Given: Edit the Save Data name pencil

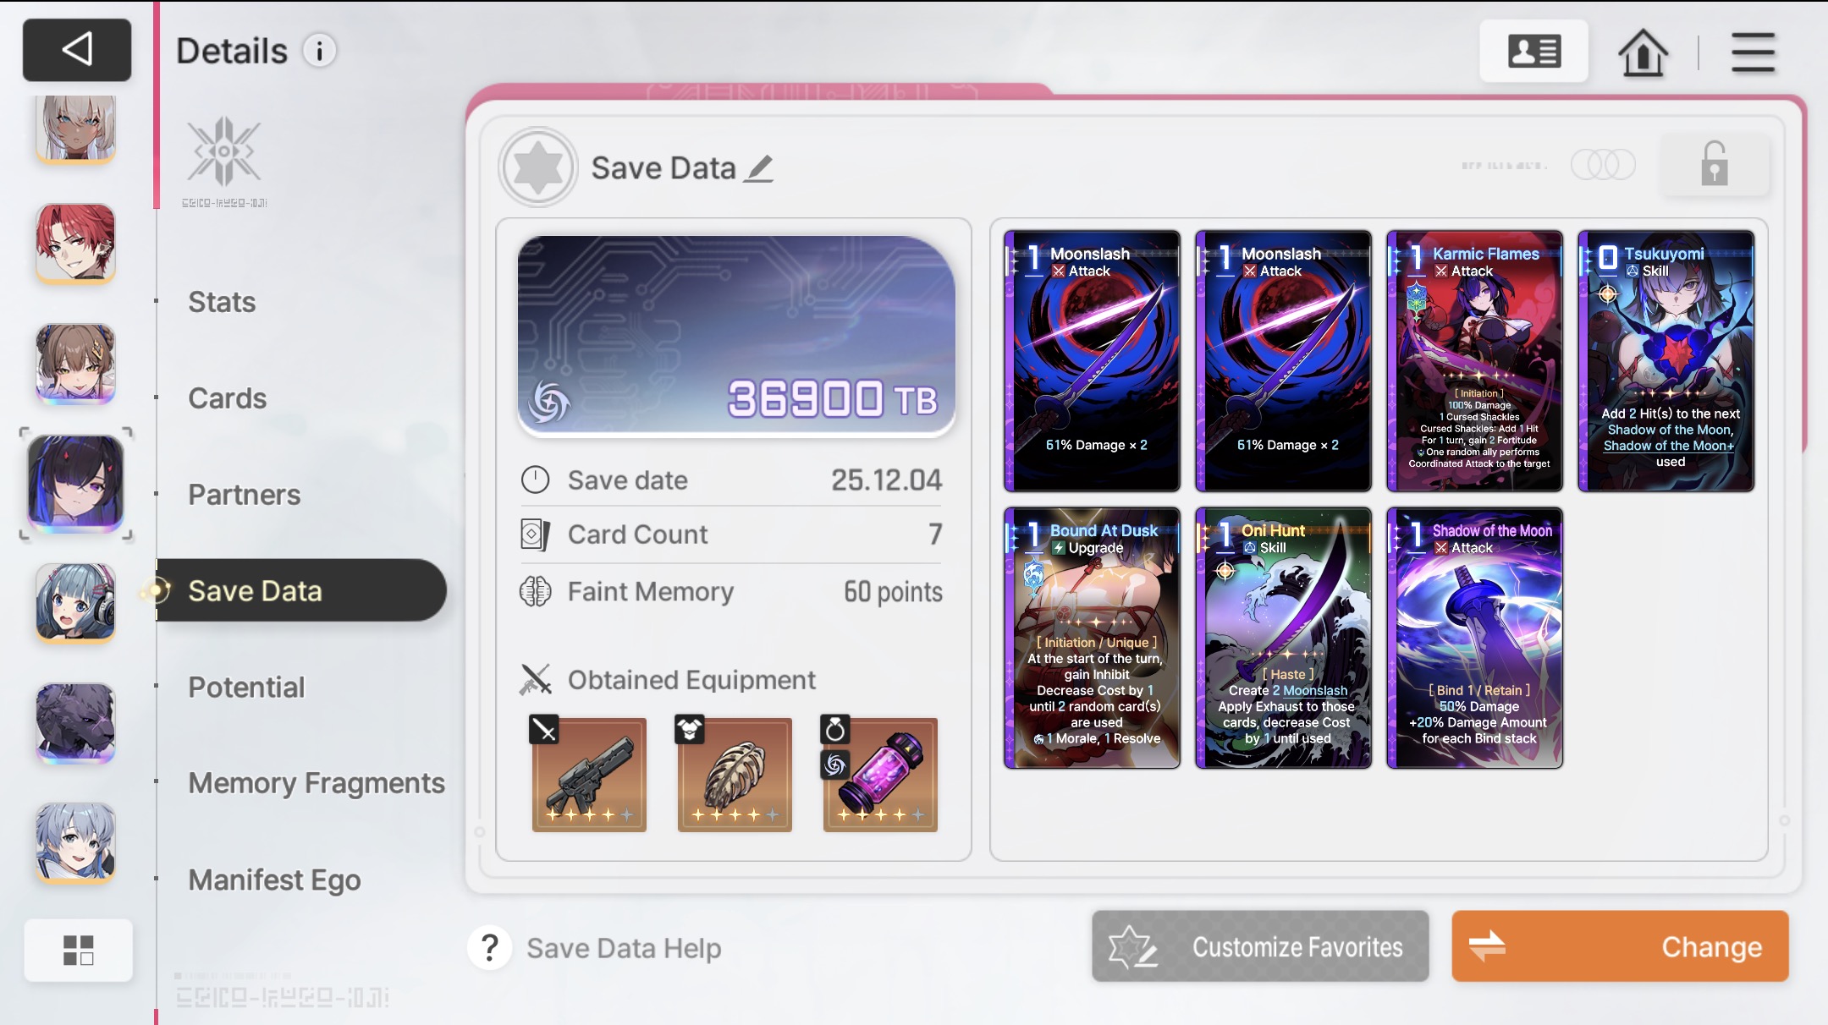Looking at the screenshot, I should click(759, 168).
